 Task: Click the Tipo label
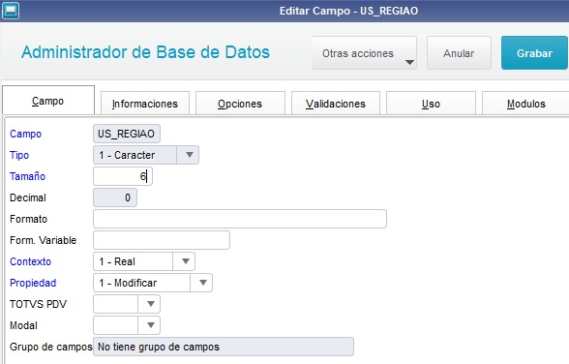coord(19,155)
